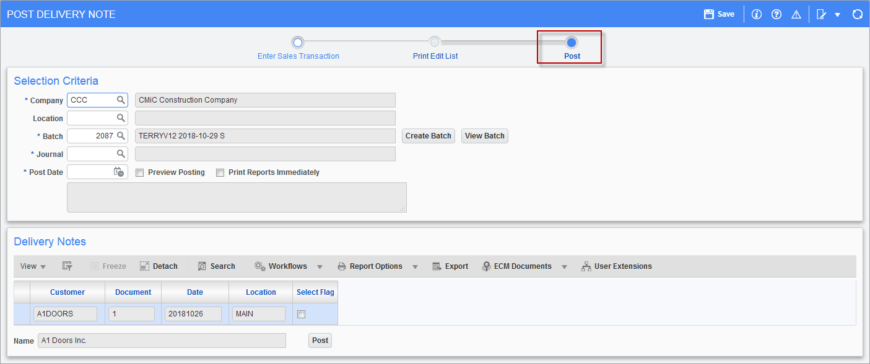Check Print Reports Immediately

[x=220, y=172]
